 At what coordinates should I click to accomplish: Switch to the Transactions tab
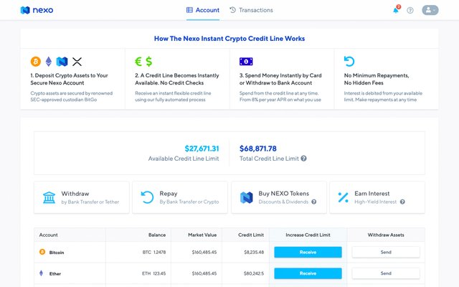pyautogui.click(x=251, y=10)
